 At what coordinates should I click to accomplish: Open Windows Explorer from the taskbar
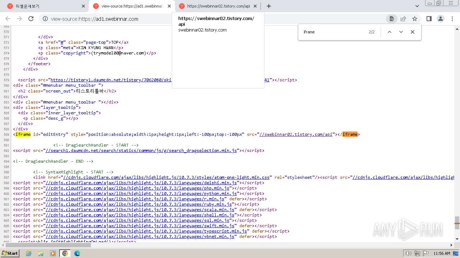41,253
